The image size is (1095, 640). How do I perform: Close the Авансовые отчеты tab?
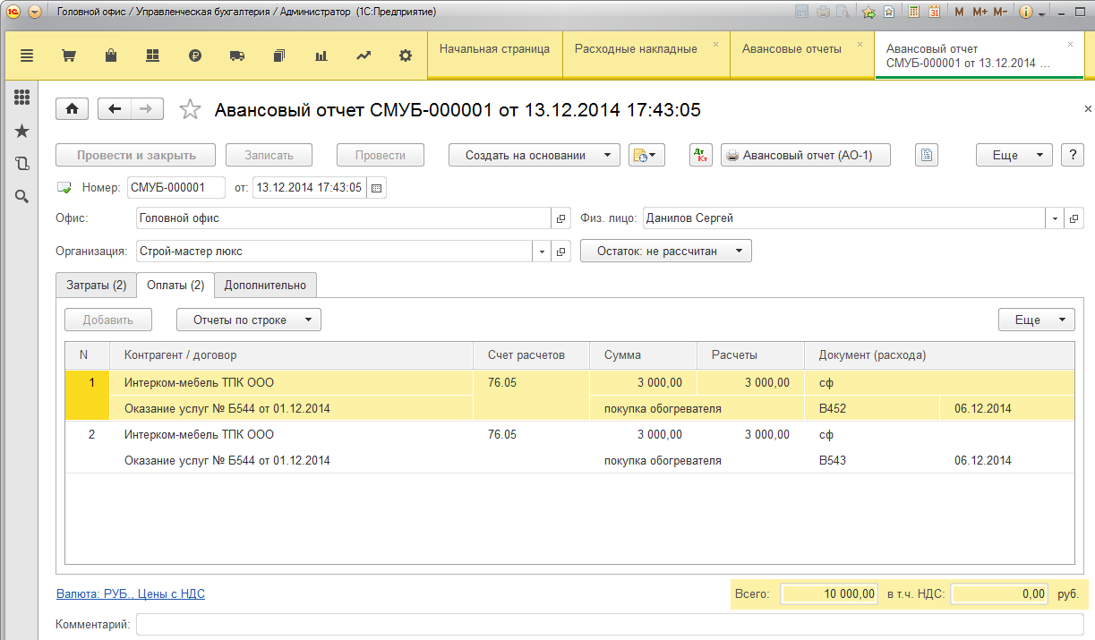[x=860, y=44]
